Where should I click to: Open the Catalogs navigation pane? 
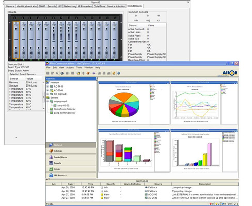[x=71, y=151]
